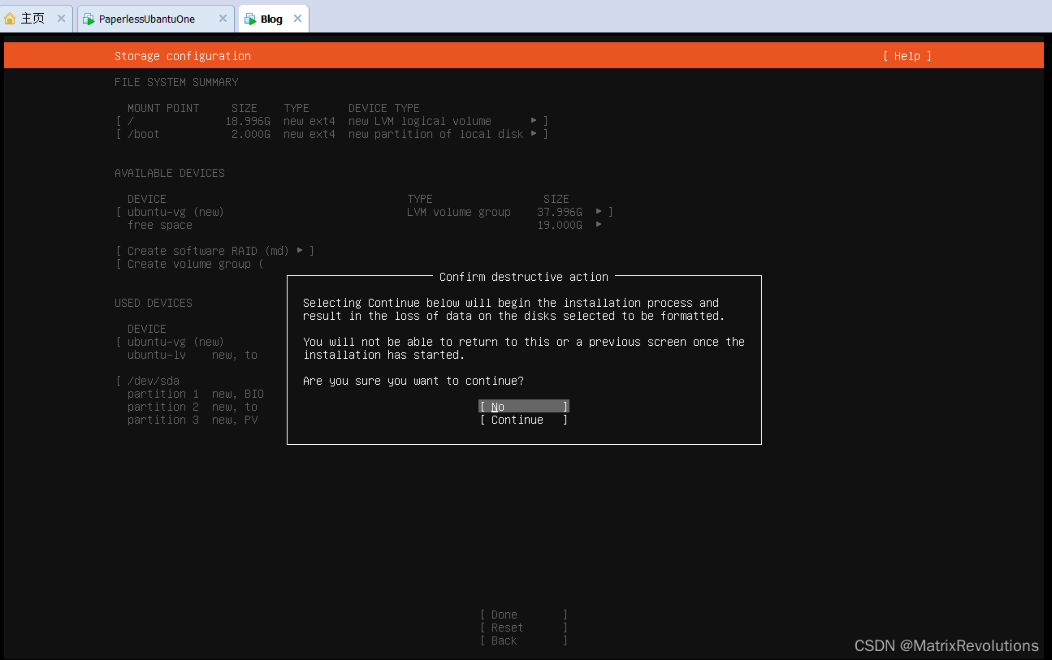This screenshot has width=1052, height=660.
Task: Switch to the 主页 home tab
Action: [x=32, y=17]
